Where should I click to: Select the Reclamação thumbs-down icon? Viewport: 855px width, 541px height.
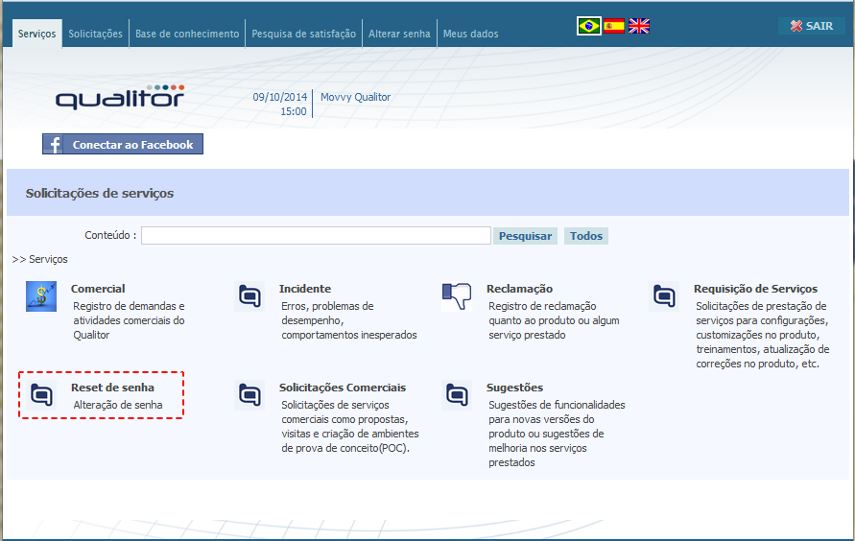(457, 296)
